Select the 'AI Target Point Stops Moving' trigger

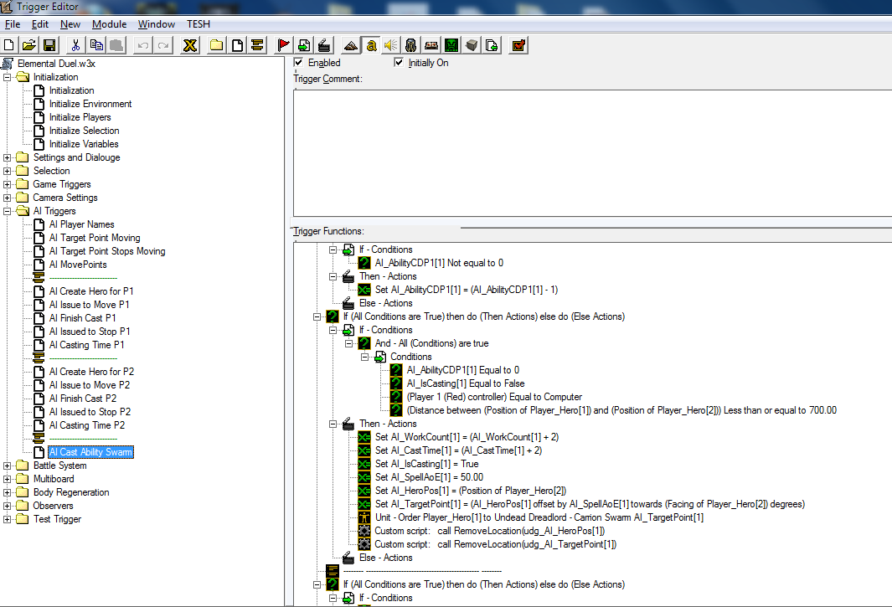coord(107,251)
